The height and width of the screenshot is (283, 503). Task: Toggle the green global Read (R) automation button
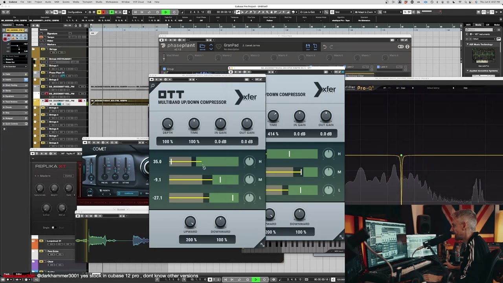click(x=112, y=12)
